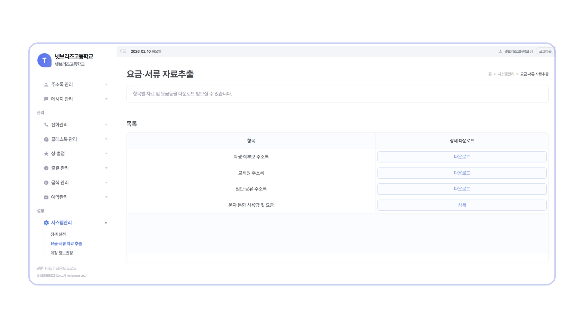Expand the 주소록 관리 dropdown arrow

(x=106, y=85)
